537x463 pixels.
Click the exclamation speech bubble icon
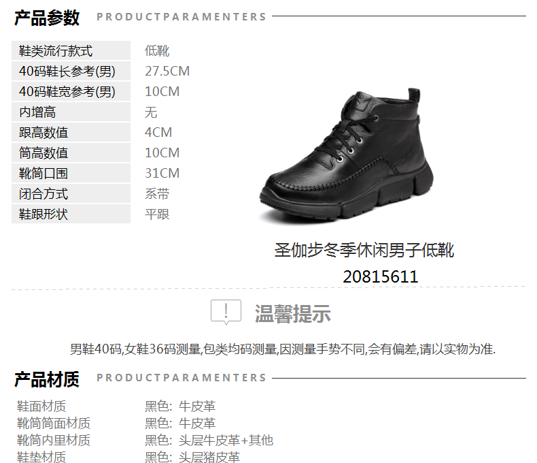[x=226, y=312]
